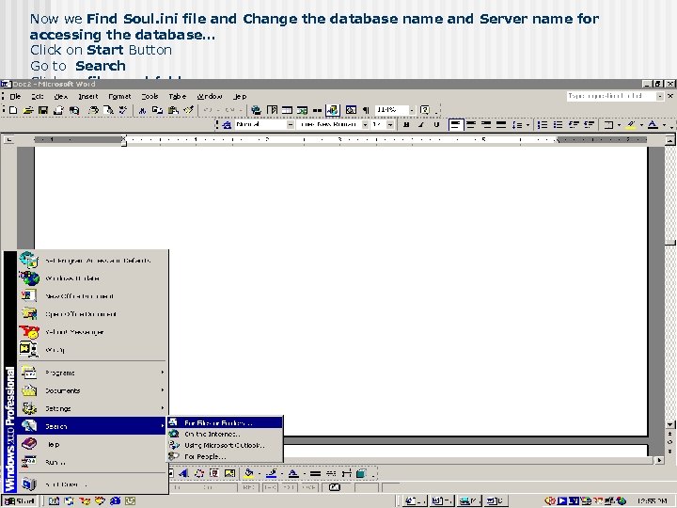Click the New blank document icon
The image size is (677, 508).
(x=13, y=110)
